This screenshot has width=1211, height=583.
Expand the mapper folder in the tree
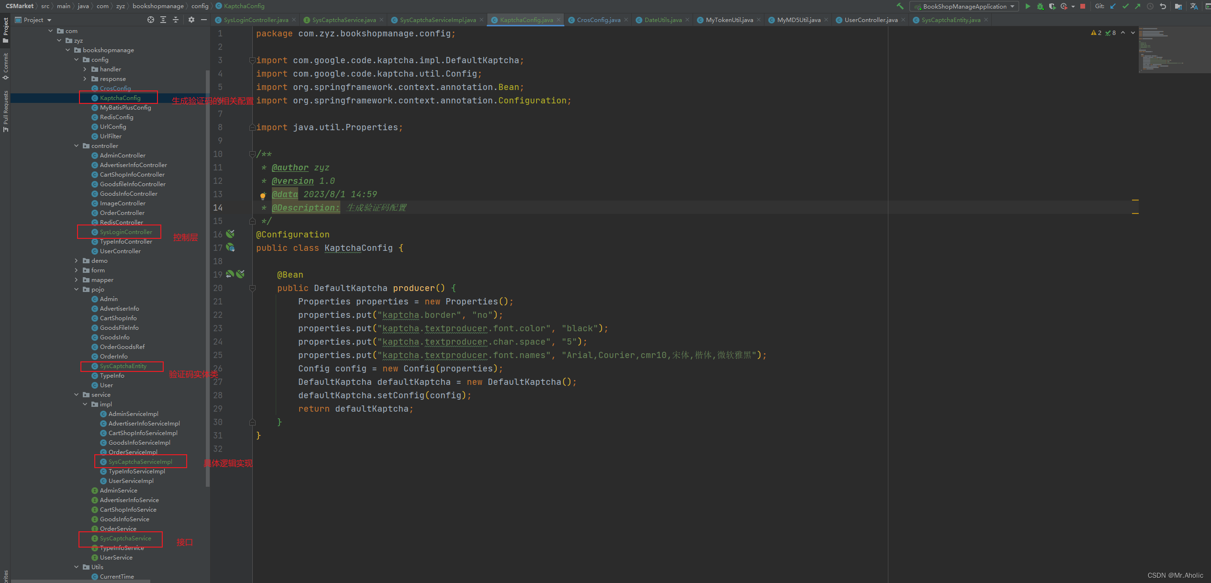[76, 280]
